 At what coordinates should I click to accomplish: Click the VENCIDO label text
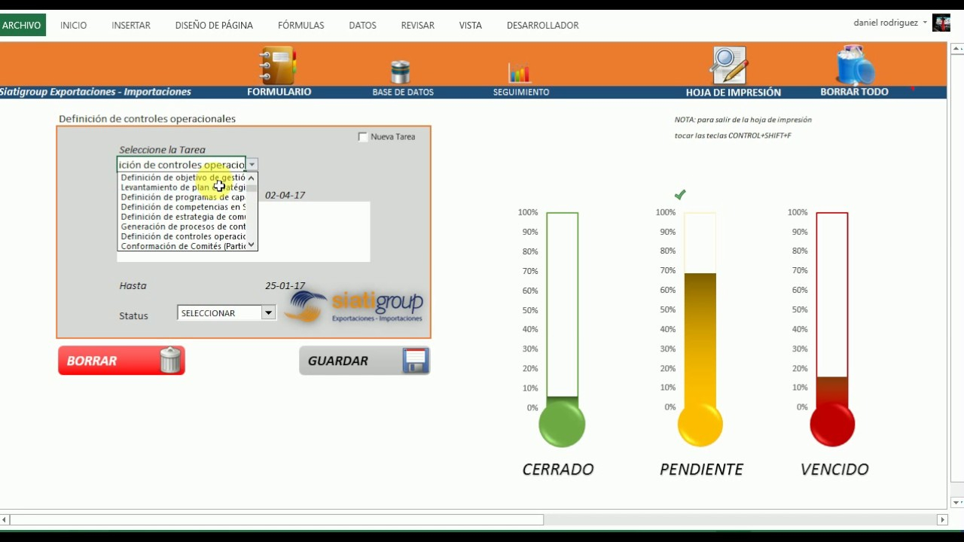(834, 469)
